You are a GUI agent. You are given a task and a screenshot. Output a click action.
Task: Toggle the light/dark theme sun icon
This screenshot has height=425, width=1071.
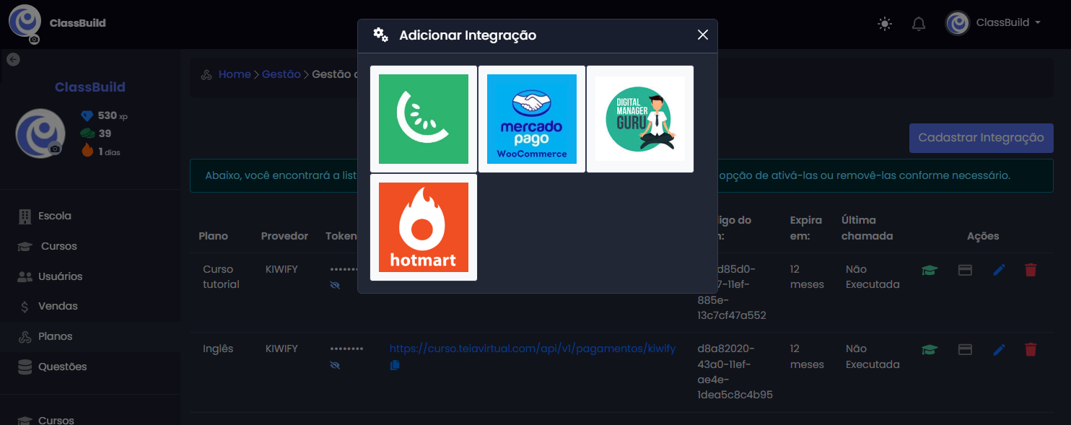(885, 23)
